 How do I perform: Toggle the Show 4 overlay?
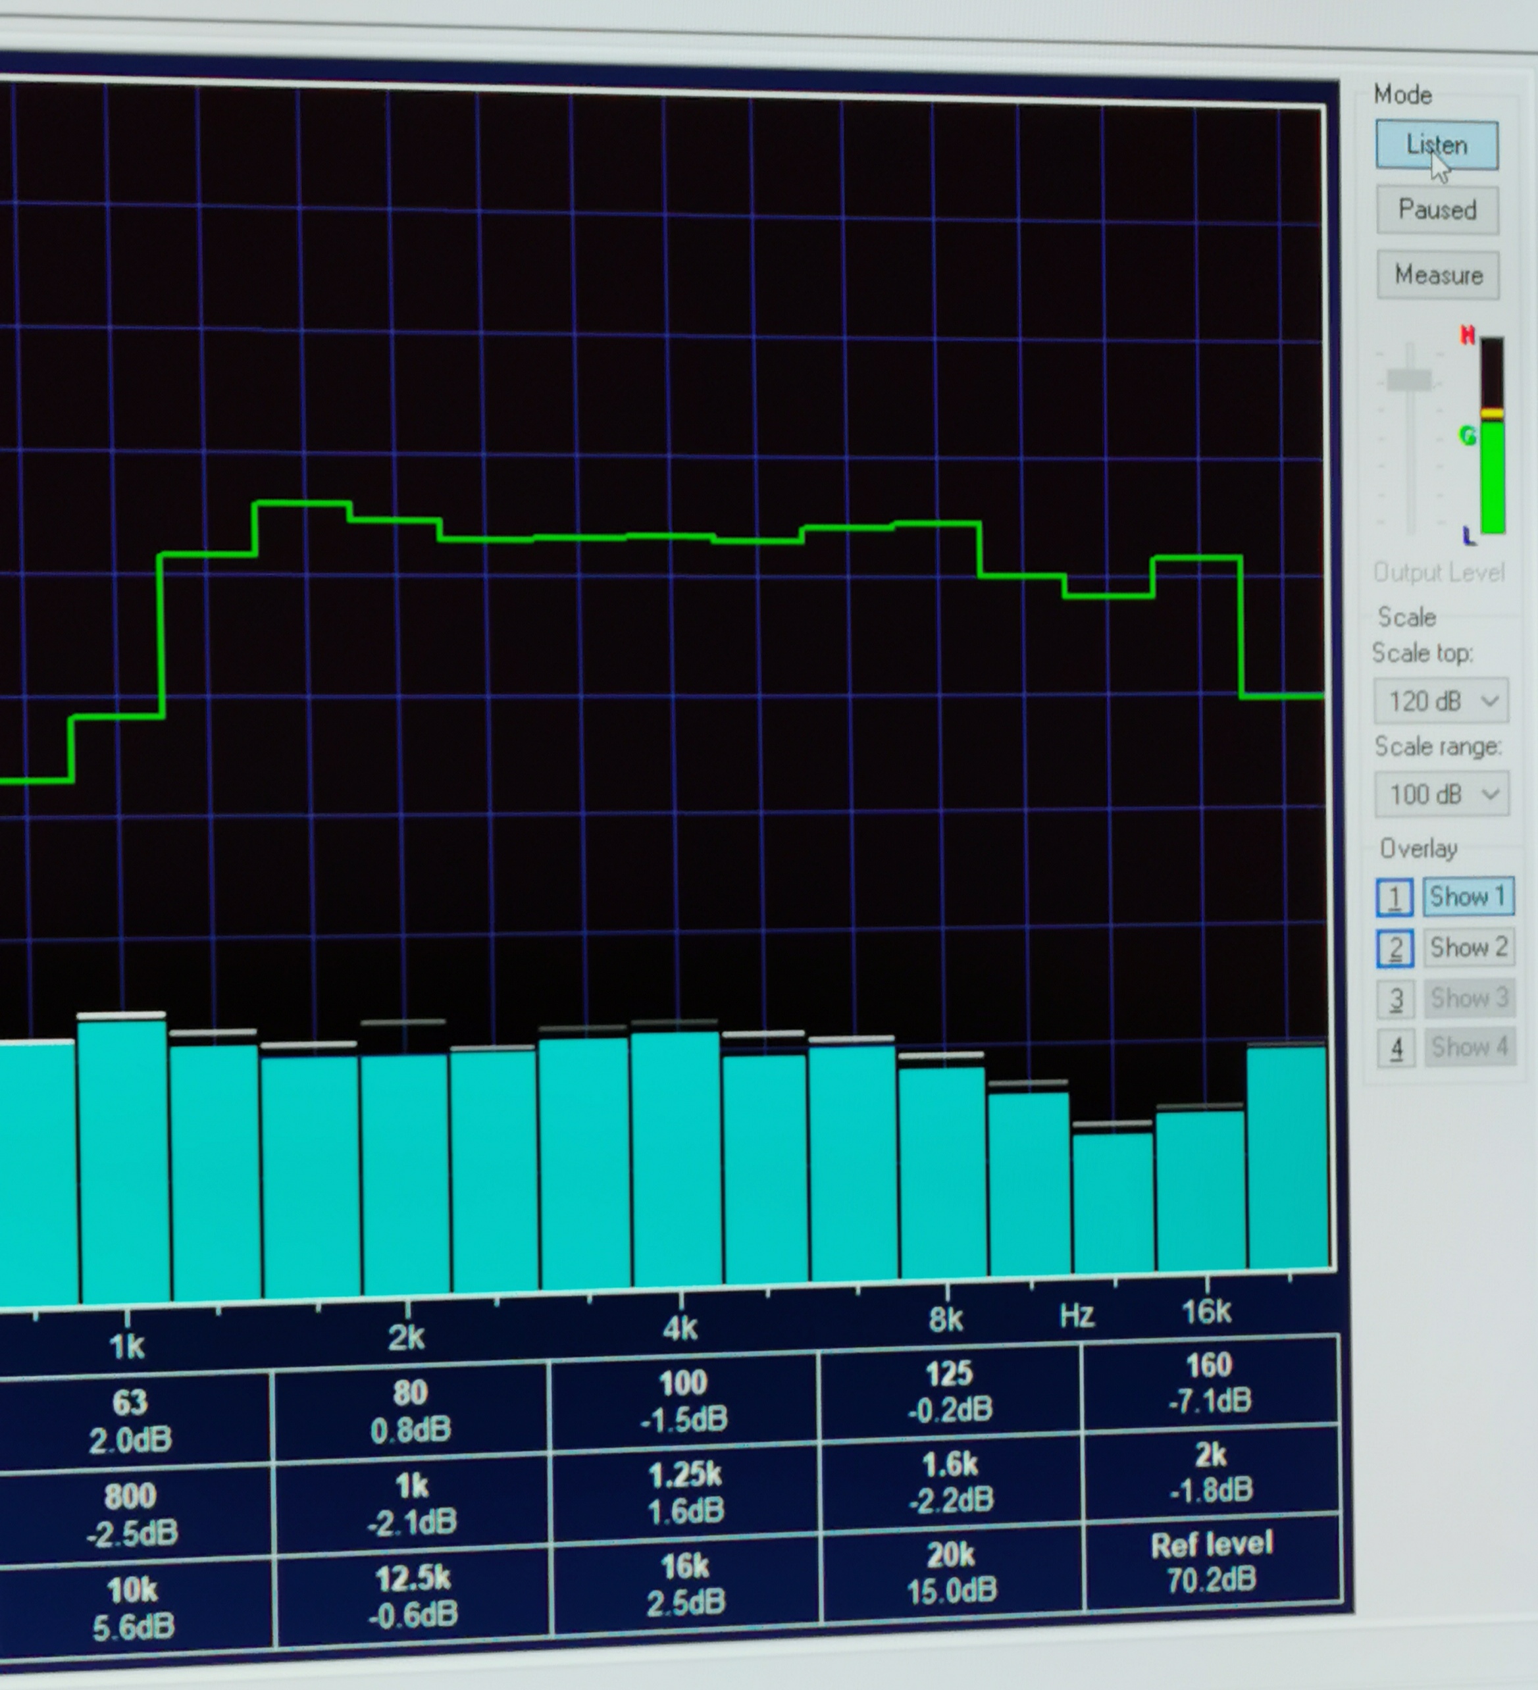(x=1470, y=1048)
